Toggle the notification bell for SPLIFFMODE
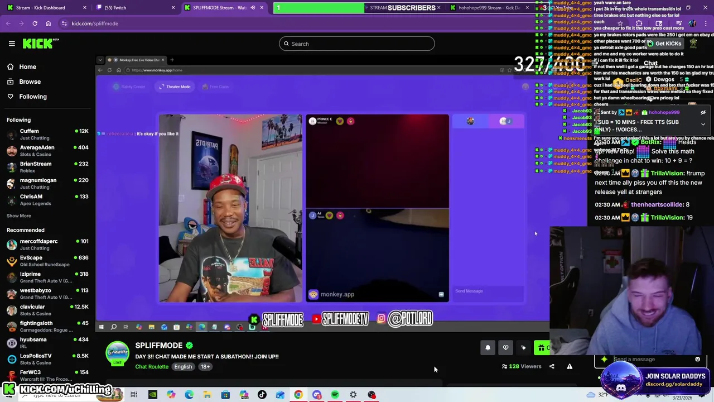 [x=488, y=348]
